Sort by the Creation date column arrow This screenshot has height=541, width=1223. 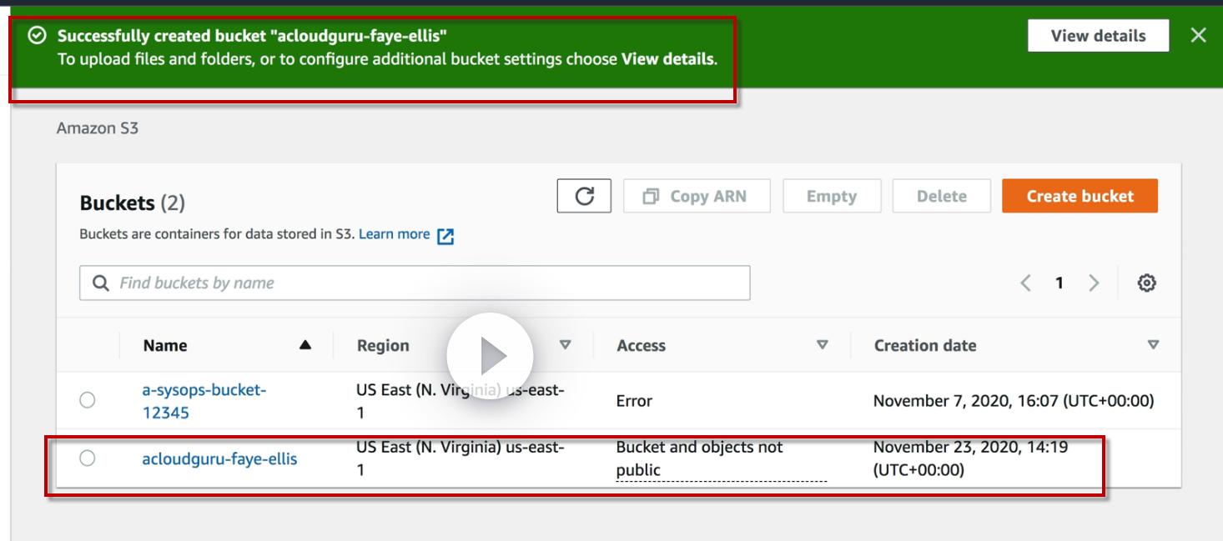[1154, 344]
